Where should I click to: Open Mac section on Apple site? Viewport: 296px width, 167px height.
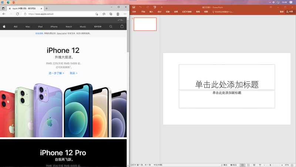(x=28, y=27)
